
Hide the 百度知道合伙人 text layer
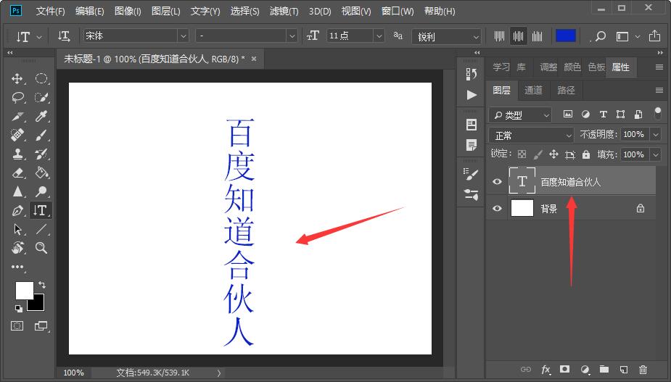pos(497,182)
